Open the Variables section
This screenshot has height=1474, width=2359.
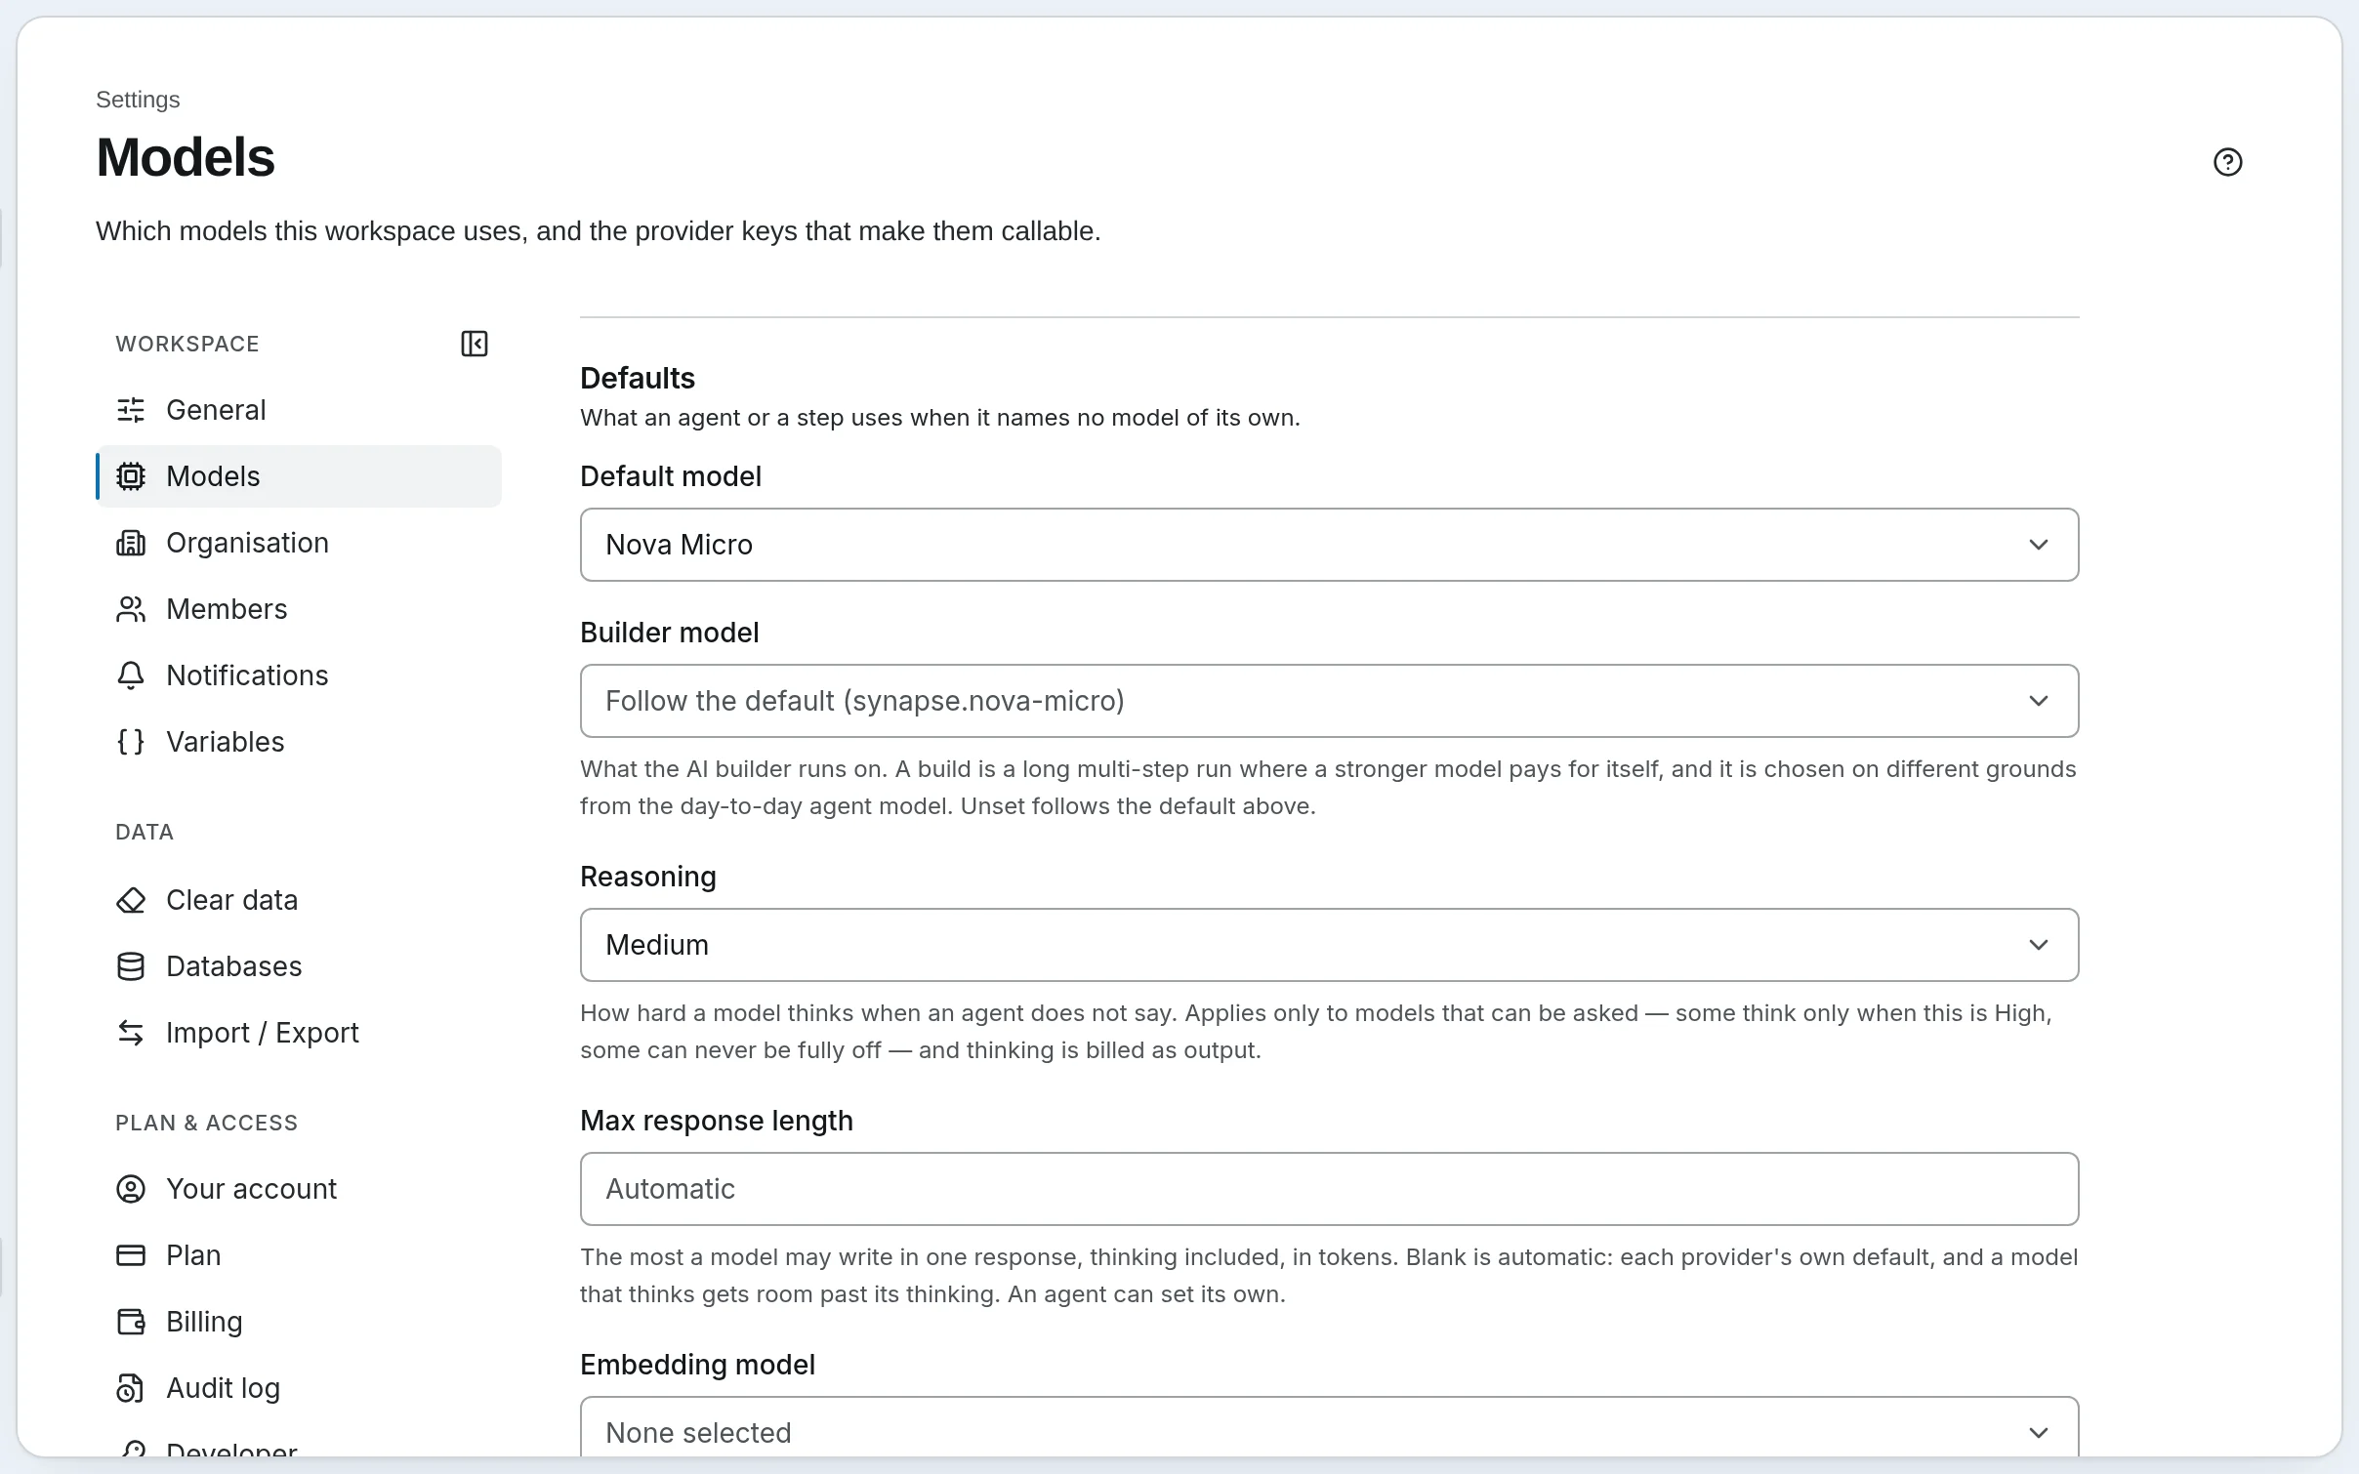tap(299, 742)
